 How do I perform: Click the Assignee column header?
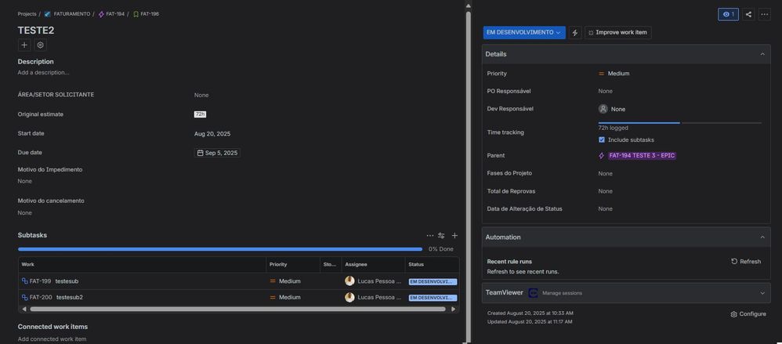point(373,265)
